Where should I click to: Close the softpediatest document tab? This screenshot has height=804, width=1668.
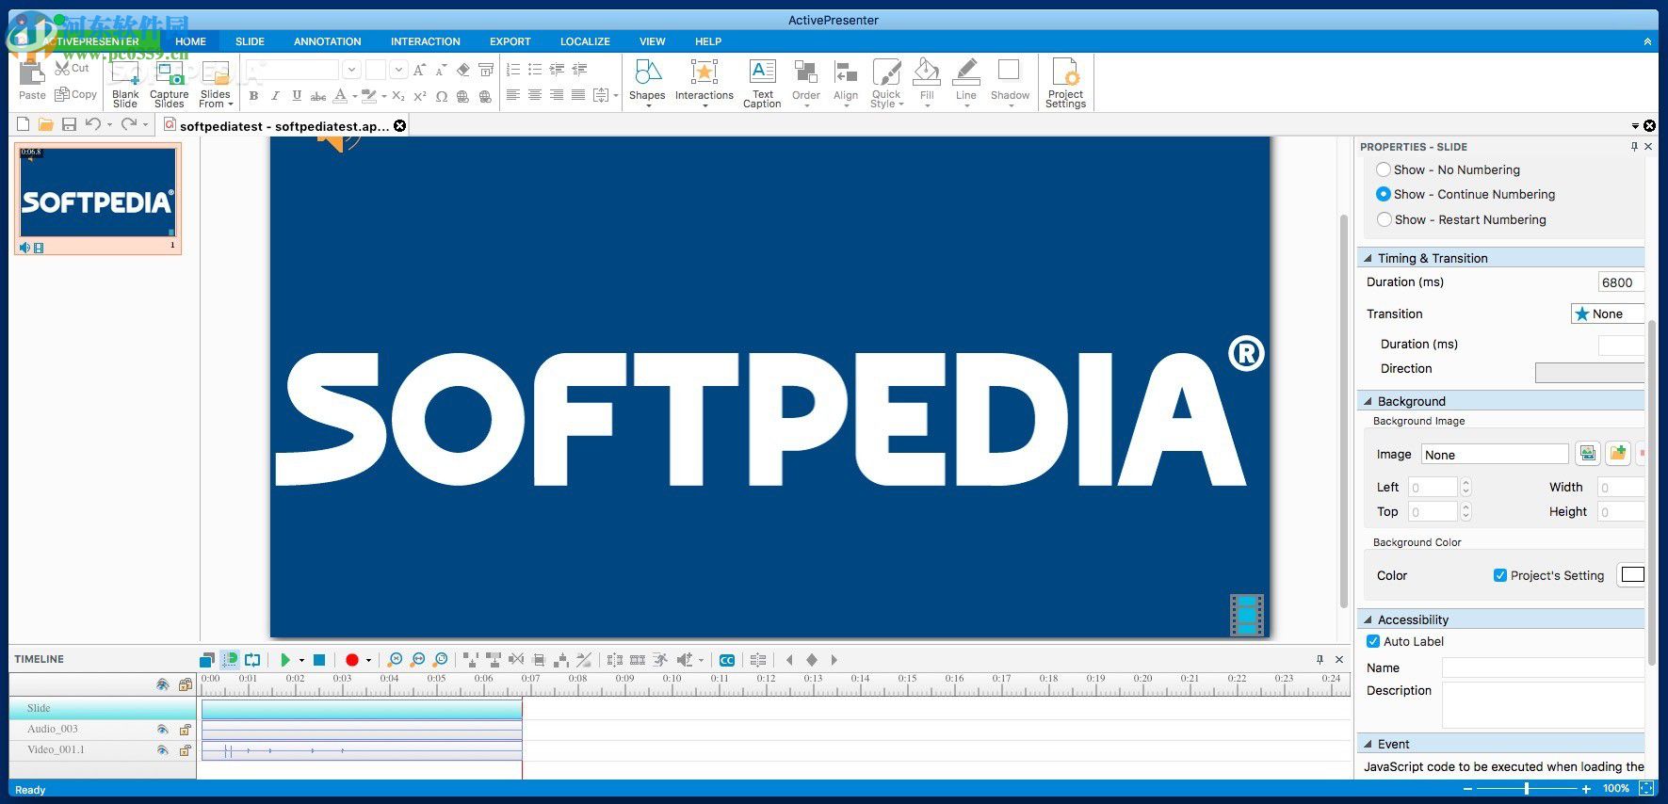coord(400,126)
